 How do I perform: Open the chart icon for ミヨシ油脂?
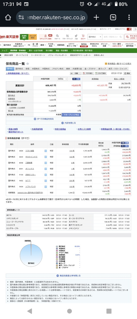click(46, 151)
